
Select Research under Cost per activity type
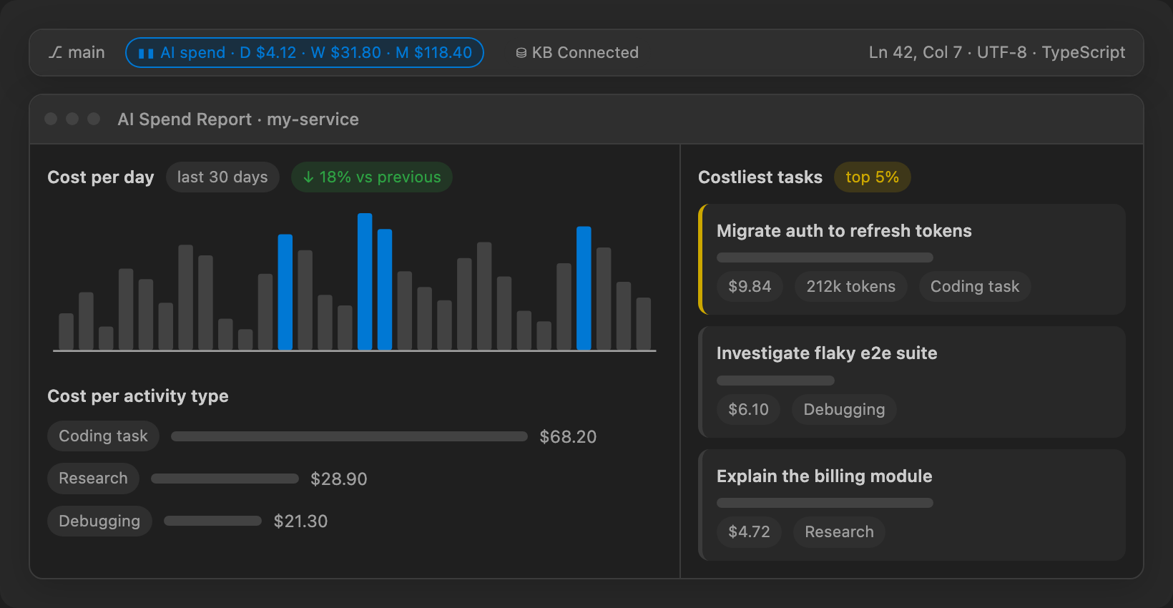point(93,479)
